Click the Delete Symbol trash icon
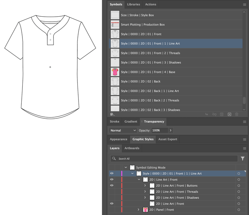The image size is (249, 215). tap(237, 114)
